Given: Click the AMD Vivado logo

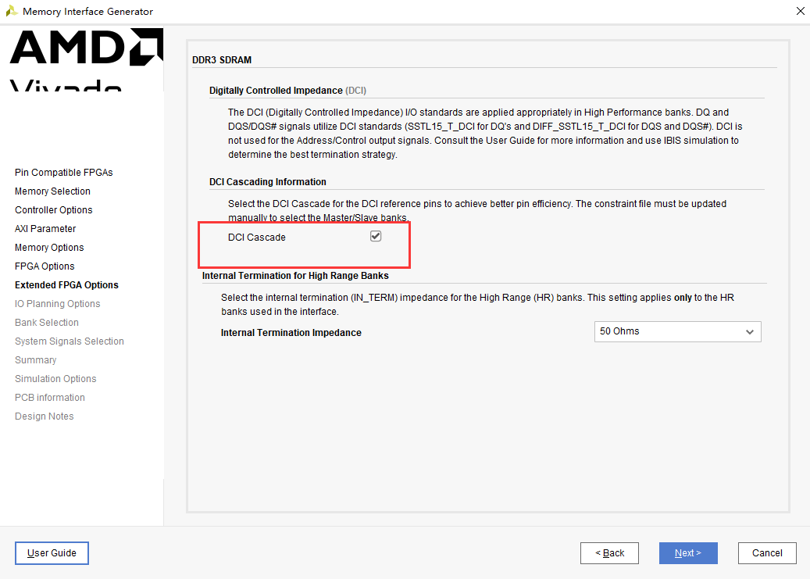Looking at the screenshot, I should (86, 59).
